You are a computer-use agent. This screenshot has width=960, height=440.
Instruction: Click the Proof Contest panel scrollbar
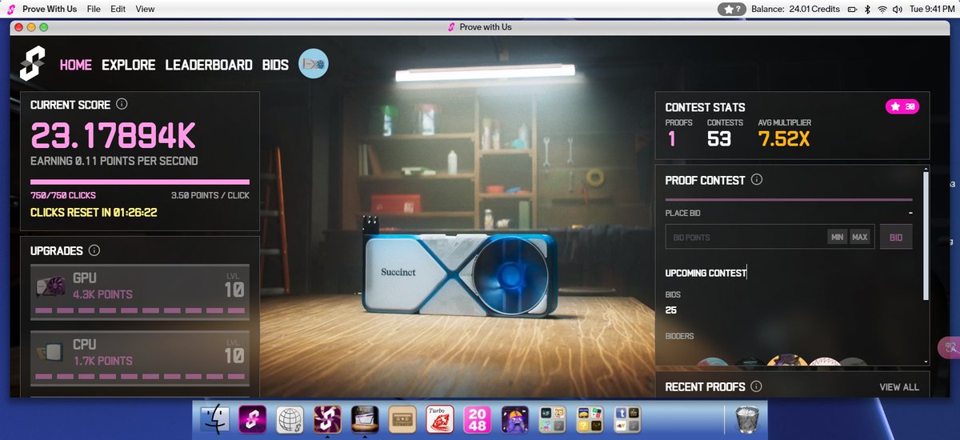pos(926,236)
